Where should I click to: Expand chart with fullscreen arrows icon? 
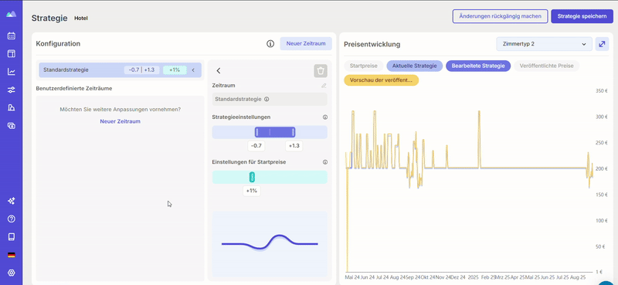click(602, 44)
